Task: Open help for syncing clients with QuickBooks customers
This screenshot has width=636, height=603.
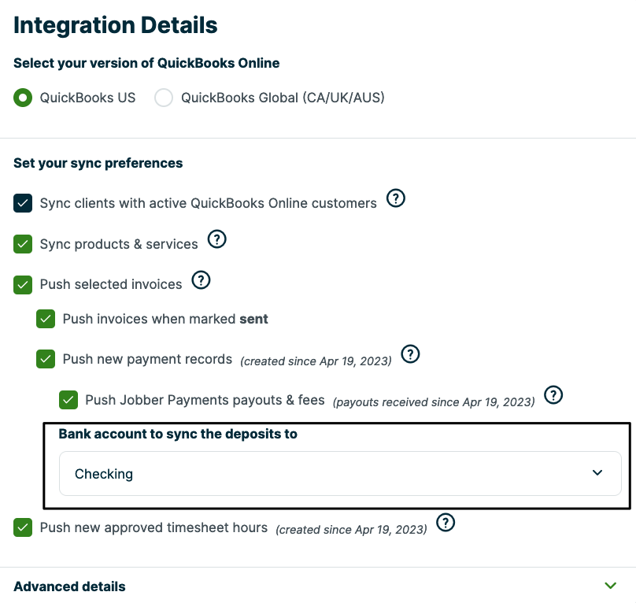Action: point(396,198)
